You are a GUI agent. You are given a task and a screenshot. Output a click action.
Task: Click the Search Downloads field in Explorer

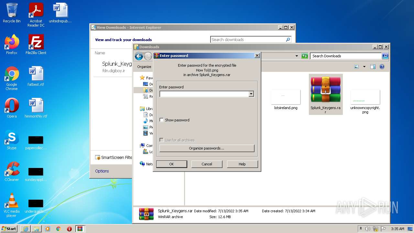(x=346, y=56)
